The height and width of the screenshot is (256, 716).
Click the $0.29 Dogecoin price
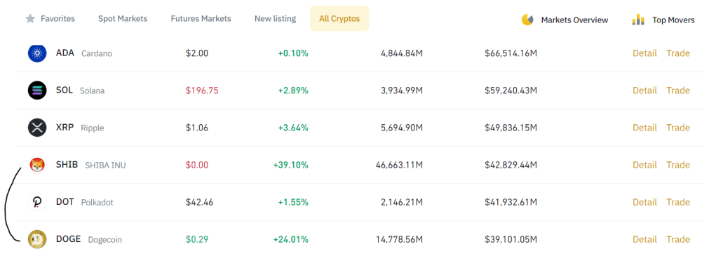pyautogui.click(x=197, y=239)
